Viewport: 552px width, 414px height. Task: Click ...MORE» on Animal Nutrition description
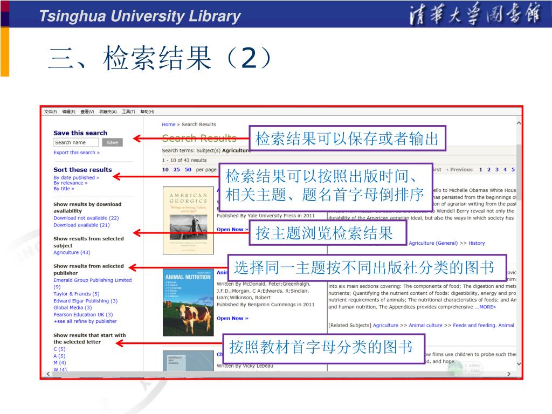(485, 307)
